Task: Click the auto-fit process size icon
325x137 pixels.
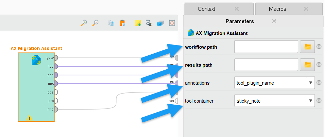Action: point(172,23)
